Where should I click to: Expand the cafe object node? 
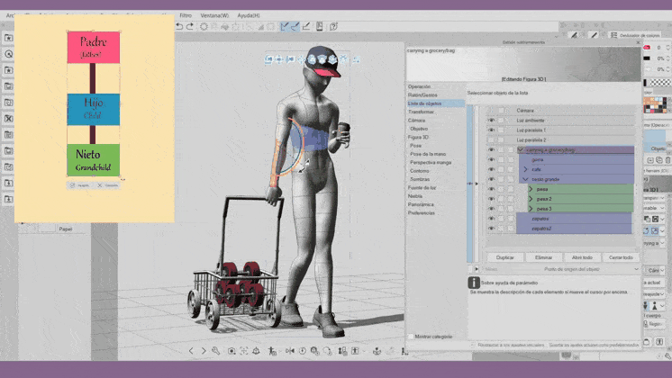pyautogui.click(x=526, y=169)
